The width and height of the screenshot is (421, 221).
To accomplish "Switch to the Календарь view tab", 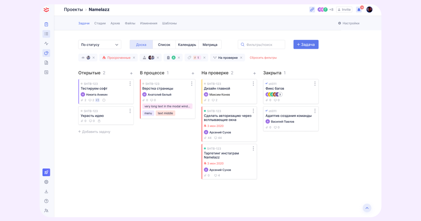I will pyautogui.click(x=187, y=45).
